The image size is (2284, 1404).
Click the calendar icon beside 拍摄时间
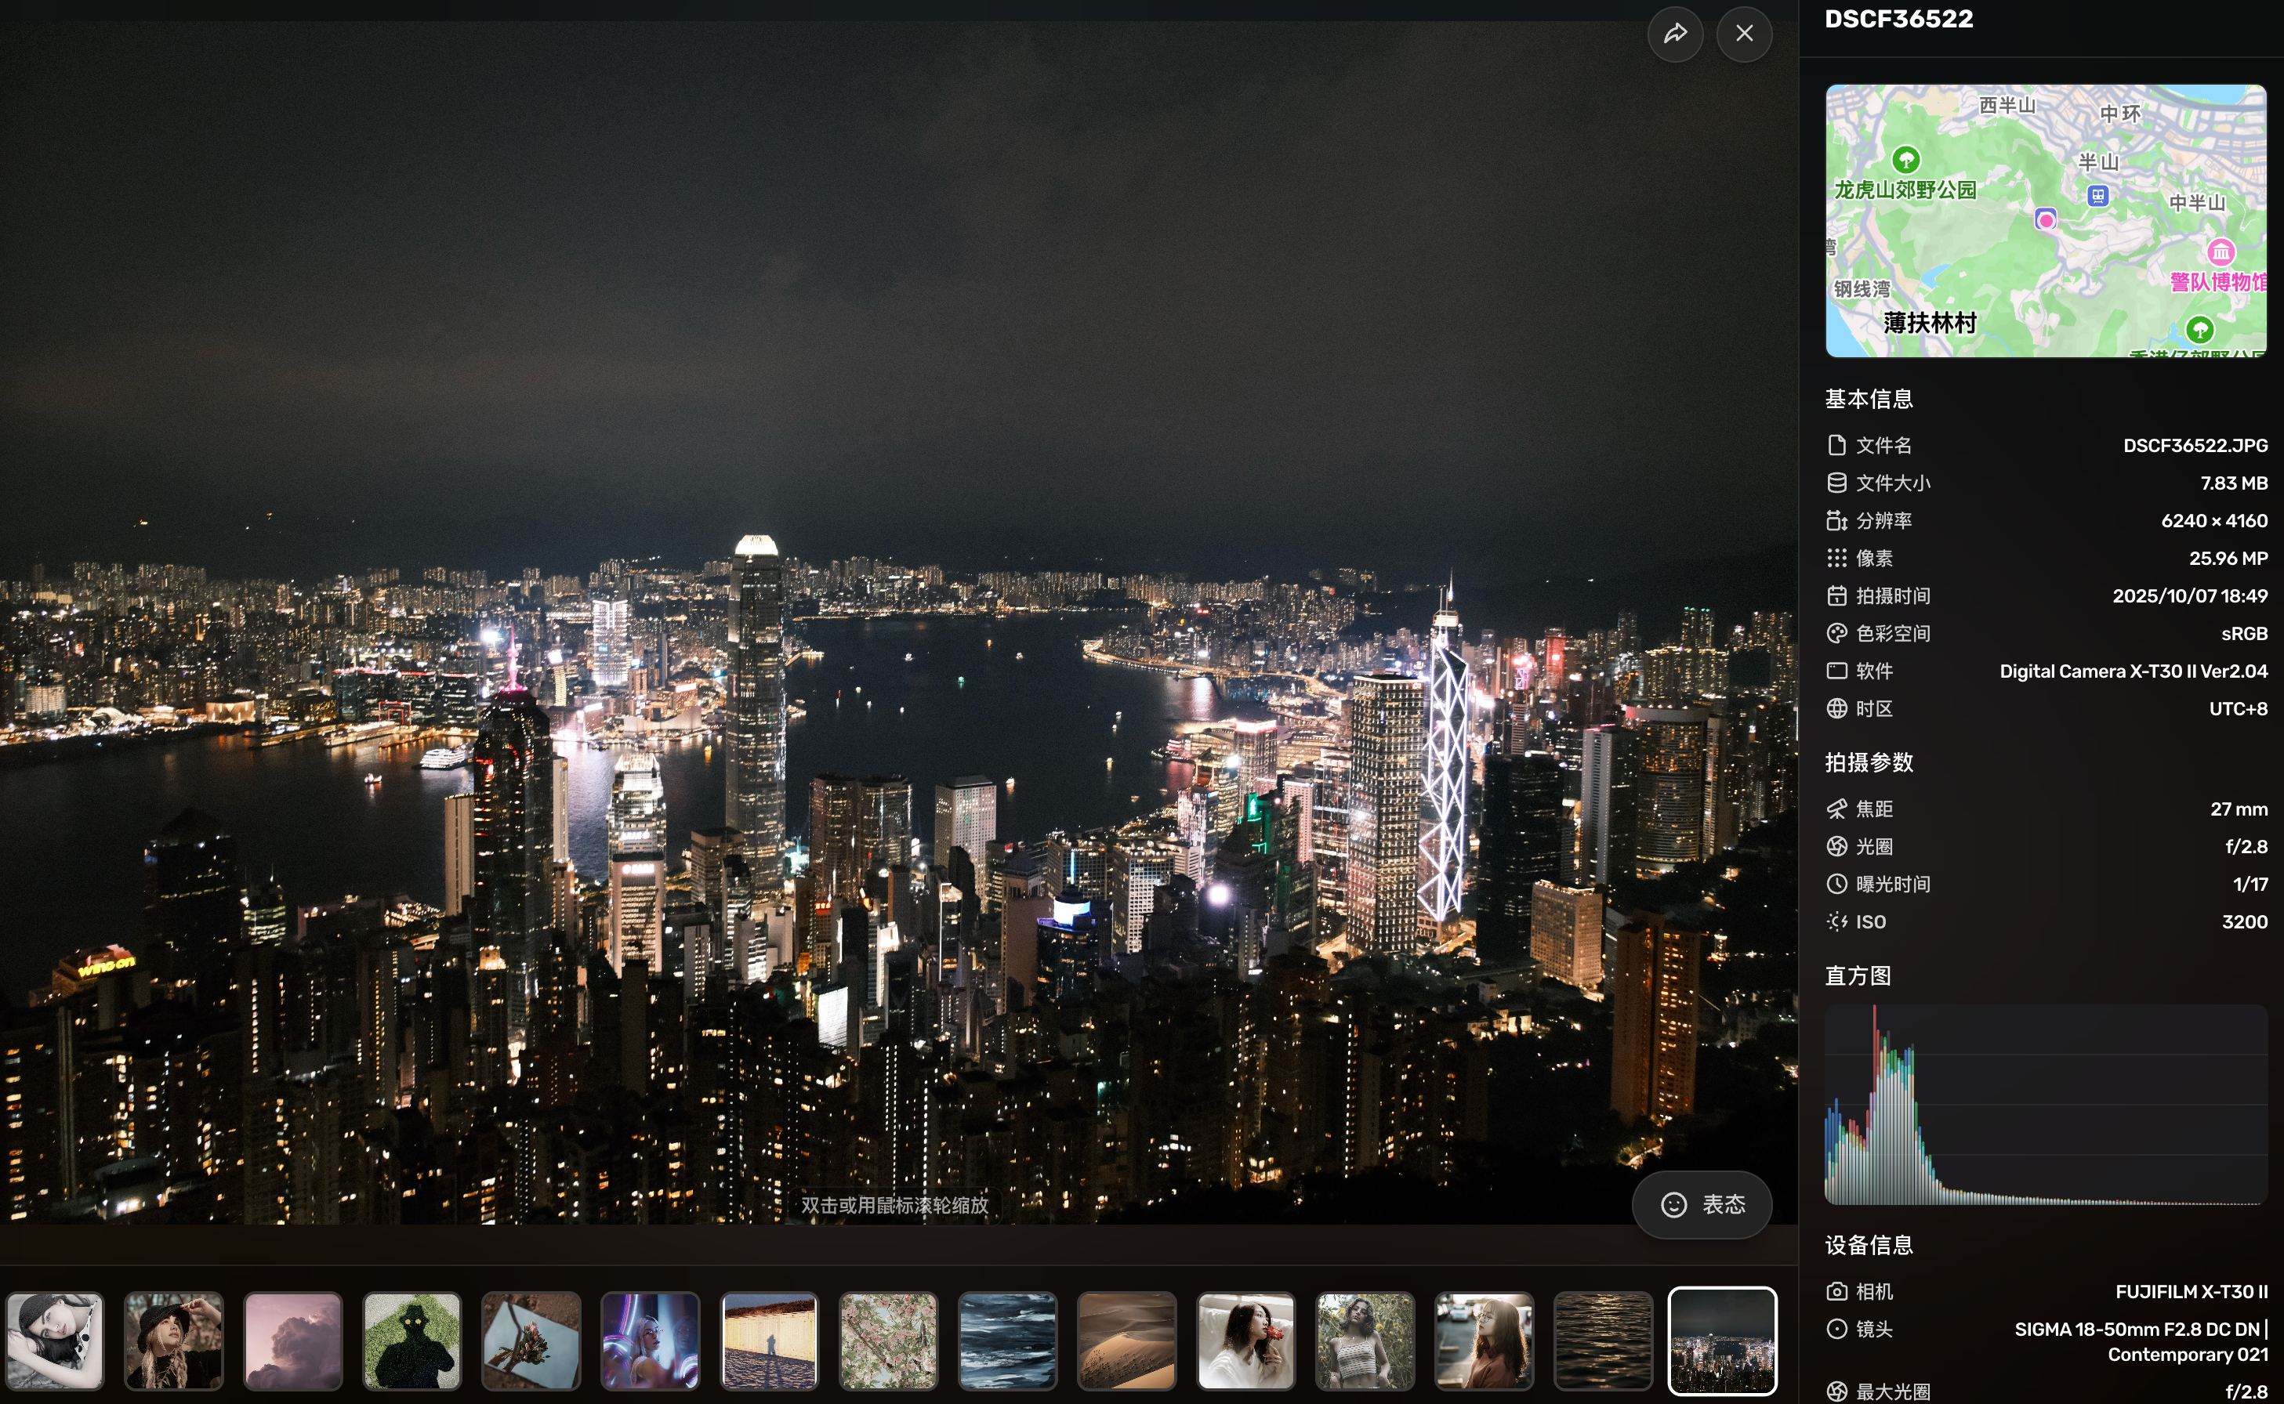point(1836,596)
